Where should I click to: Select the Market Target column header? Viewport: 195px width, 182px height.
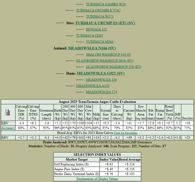pyautogui.click(x=76, y=160)
